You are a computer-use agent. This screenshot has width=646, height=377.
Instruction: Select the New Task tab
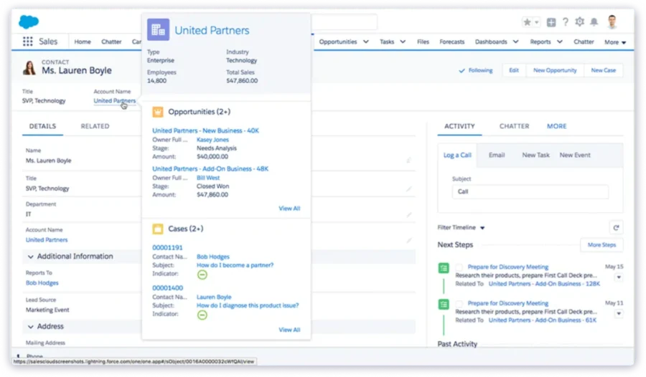pyautogui.click(x=535, y=155)
